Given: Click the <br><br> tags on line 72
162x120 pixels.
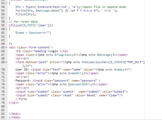Looking at the screenshot, I should [22, 77].
